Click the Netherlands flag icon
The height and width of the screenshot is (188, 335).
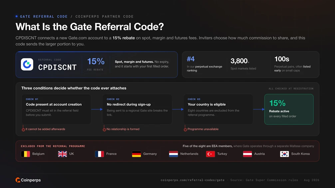[x=173, y=154]
